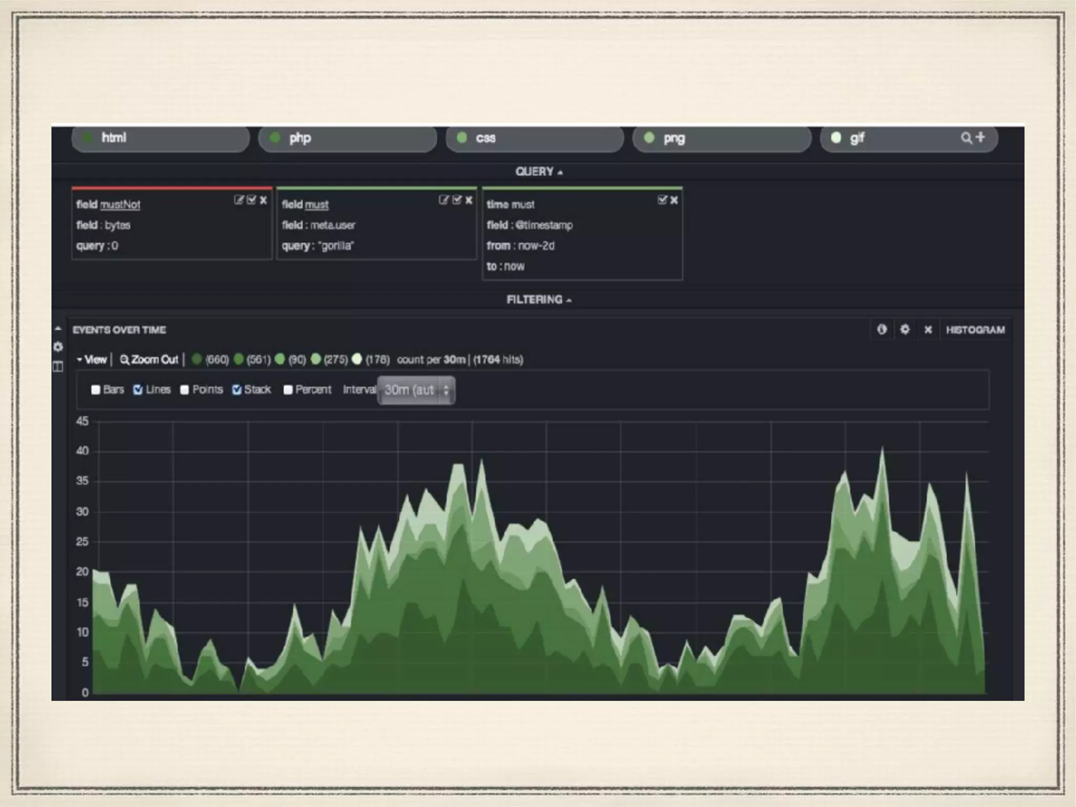Open histogram panel info icon

pyautogui.click(x=882, y=329)
